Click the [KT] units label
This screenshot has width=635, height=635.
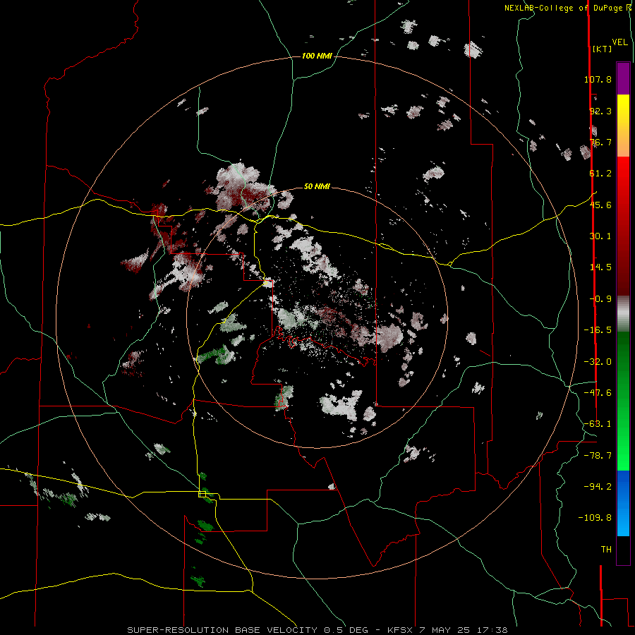[602, 49]
